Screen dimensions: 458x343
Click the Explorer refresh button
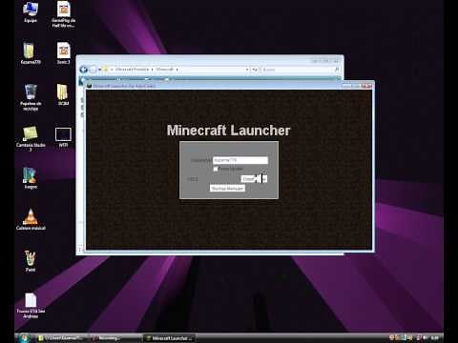pyautogui.click(x=255, y=70)
